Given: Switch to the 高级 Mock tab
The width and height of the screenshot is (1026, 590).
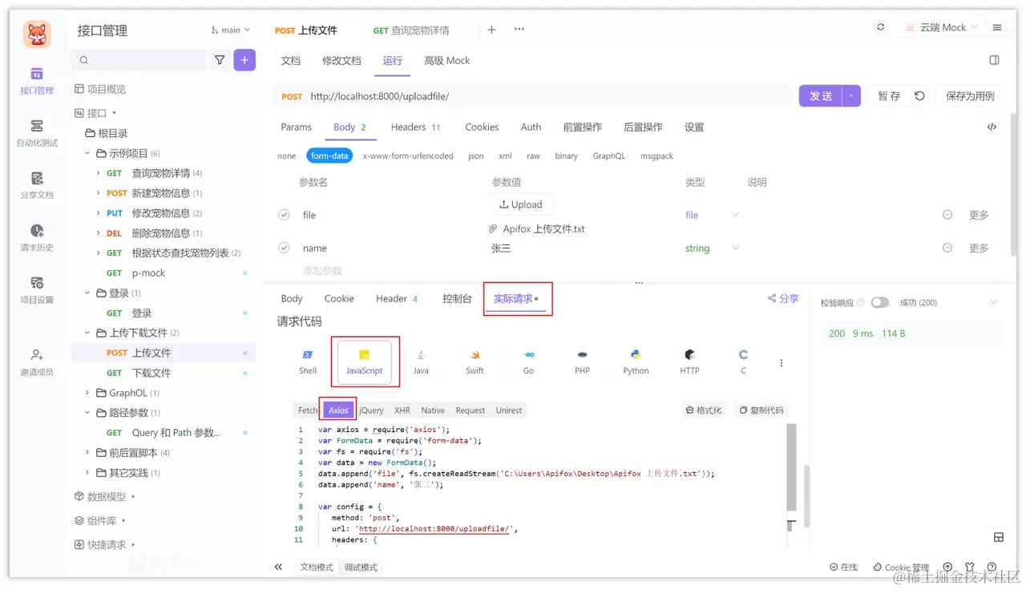Looking at the screenshot, I should coord(446,60).
